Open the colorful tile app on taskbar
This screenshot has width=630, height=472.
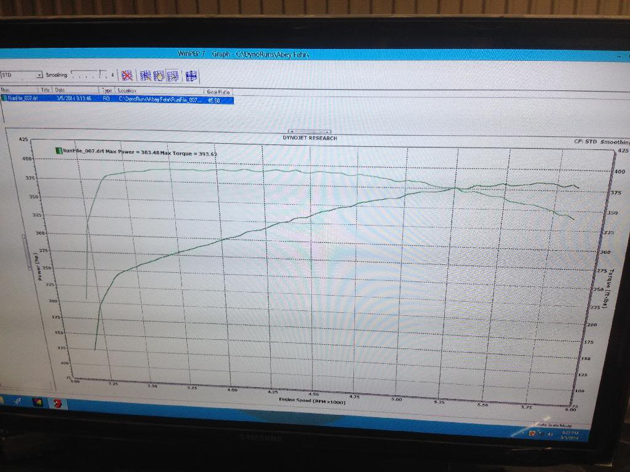tap(38, 402)
